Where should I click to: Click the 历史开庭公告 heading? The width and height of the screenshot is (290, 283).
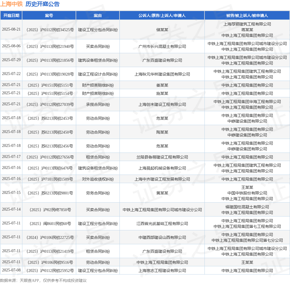tap(42, 4)
